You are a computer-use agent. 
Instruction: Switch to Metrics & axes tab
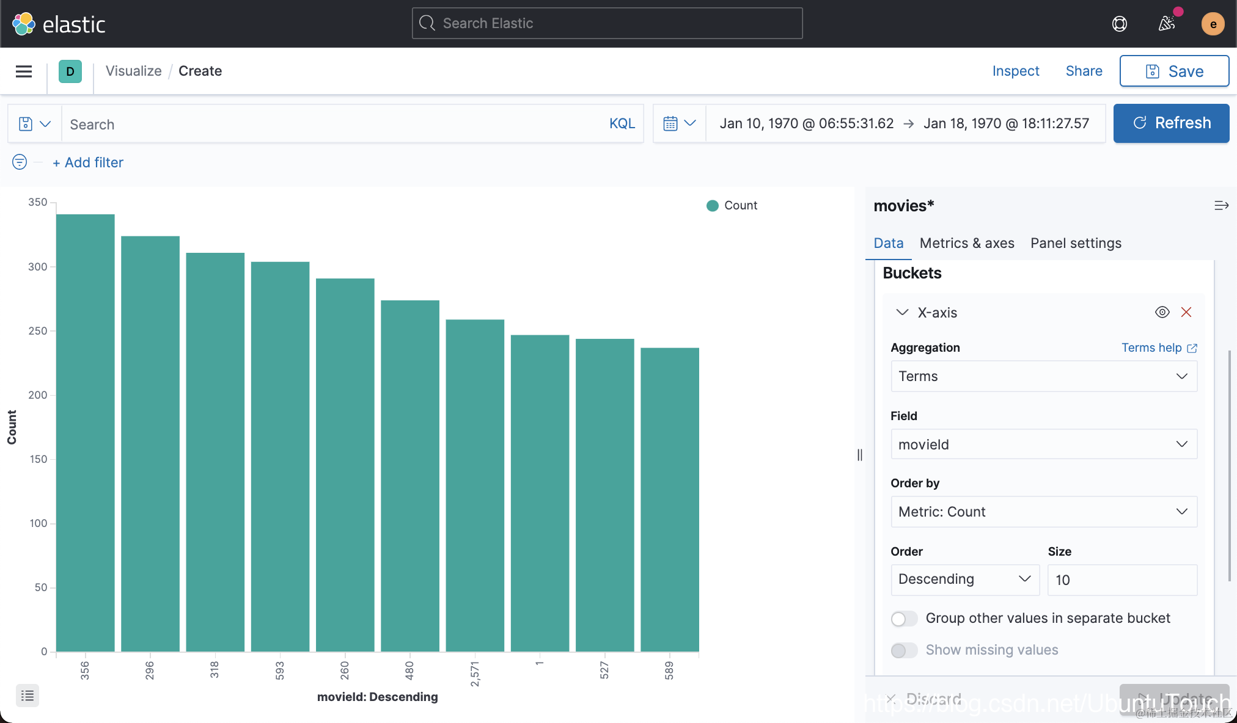tap(966, 243)
